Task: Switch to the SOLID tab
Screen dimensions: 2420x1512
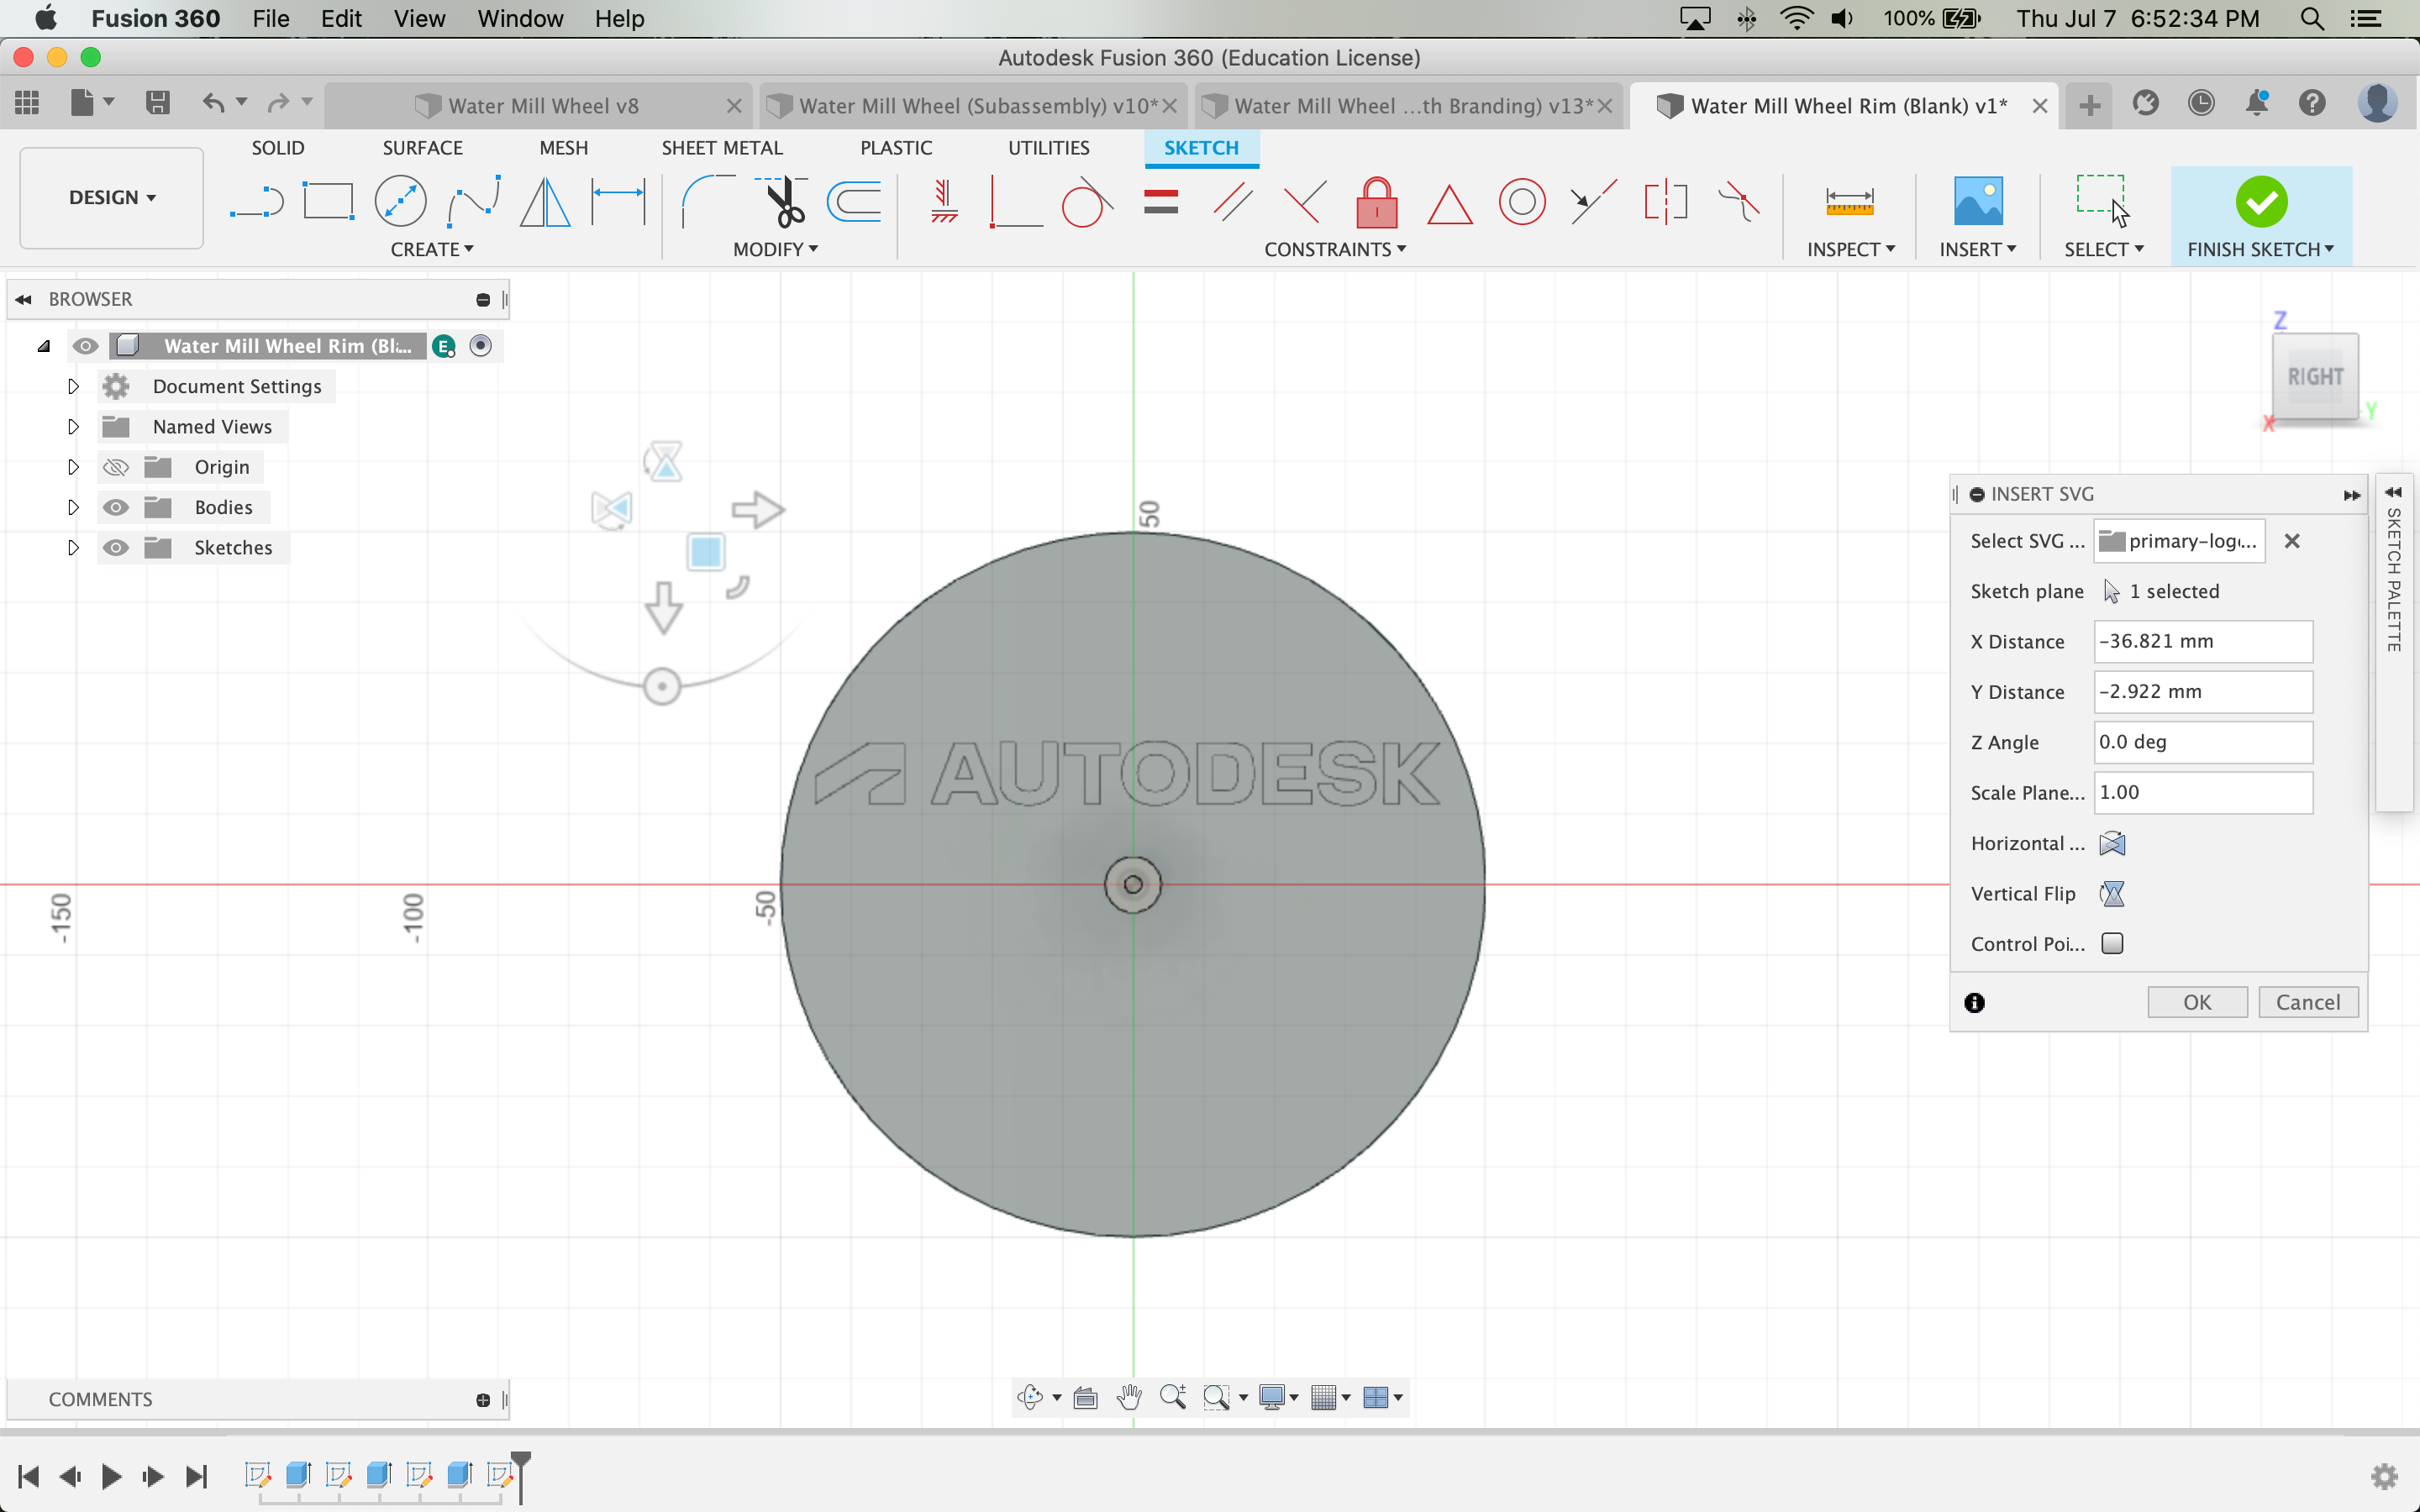Action: point(278,147)
